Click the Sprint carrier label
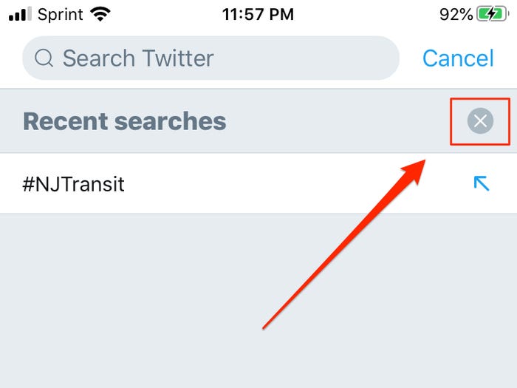This screenshot has width=517, height=388. pos(60,14)
